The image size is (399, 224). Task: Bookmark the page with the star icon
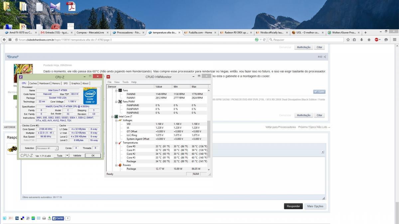[x=348, y=39]
